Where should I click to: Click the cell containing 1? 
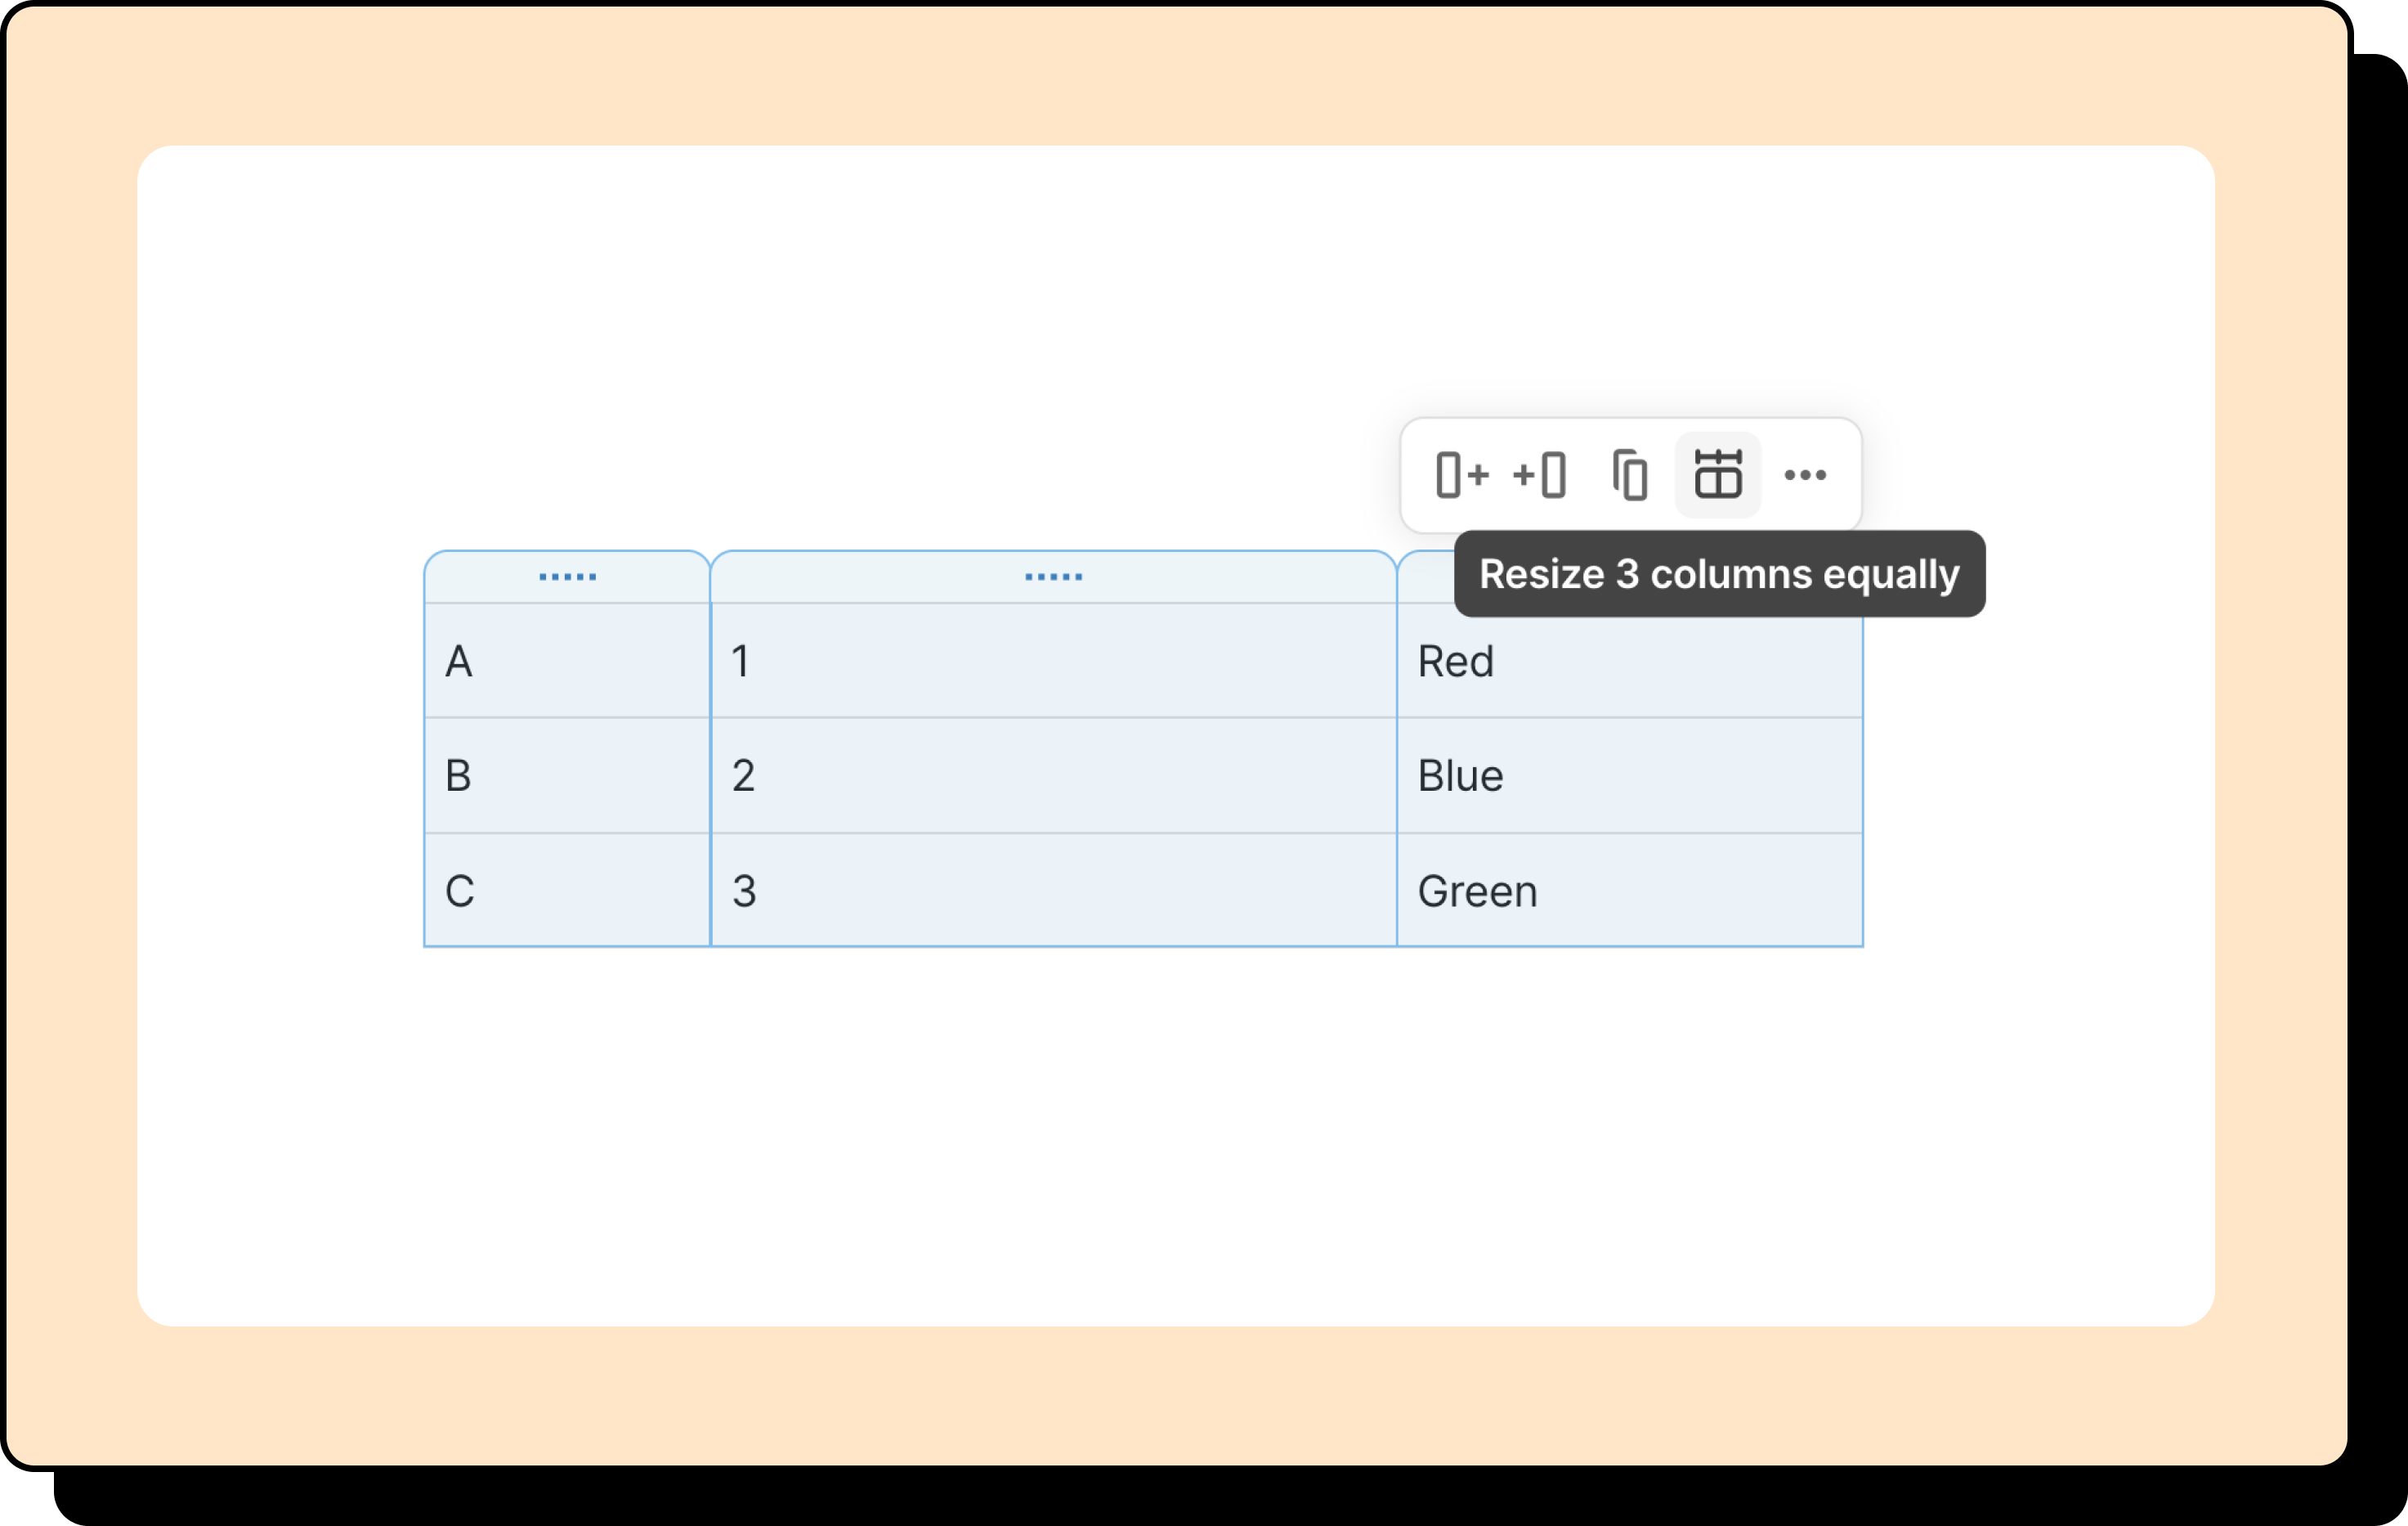tap(741, 661)
